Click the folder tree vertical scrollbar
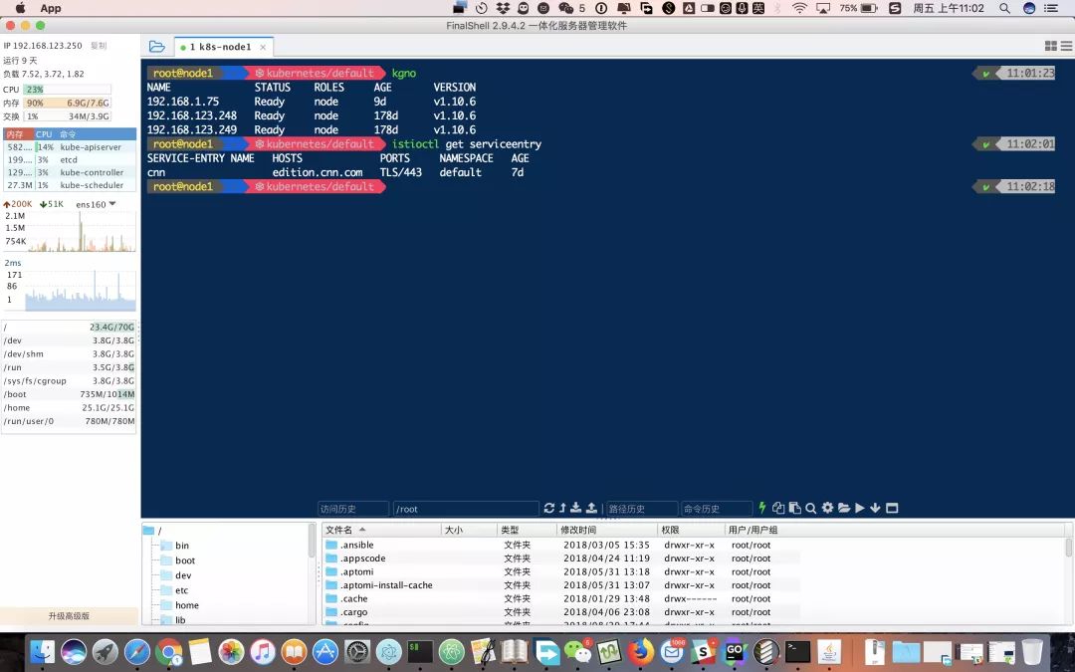Screen dimensions: 1075x672 pyautogui.click(x=312, y=542)
